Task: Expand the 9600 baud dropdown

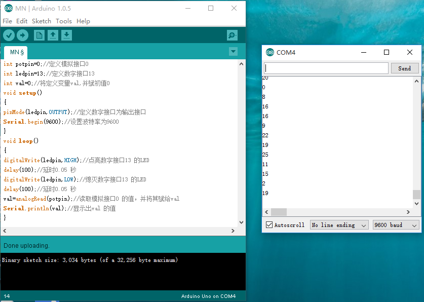Action: coord(396,225)
